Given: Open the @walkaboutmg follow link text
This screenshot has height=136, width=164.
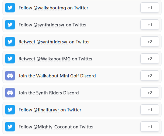Looking at the screenshot, I should click(50, 8).
